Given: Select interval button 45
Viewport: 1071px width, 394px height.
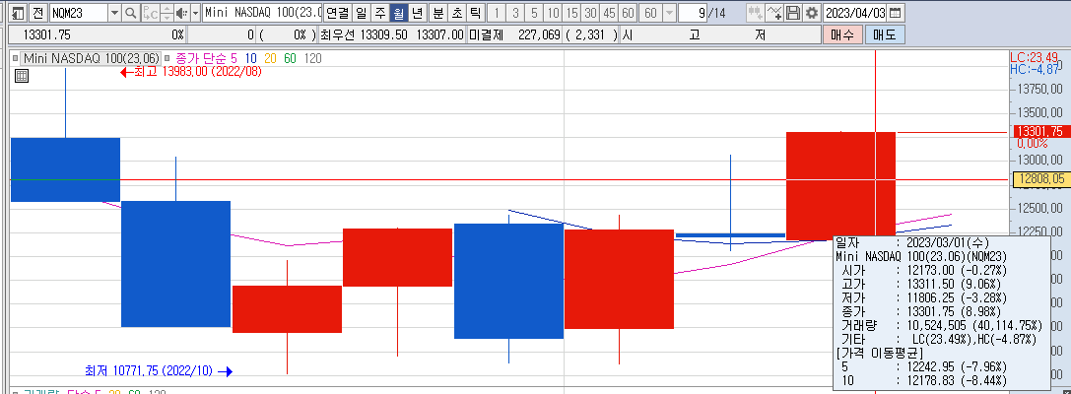Looking at the screenshot, I should [609, 13].
